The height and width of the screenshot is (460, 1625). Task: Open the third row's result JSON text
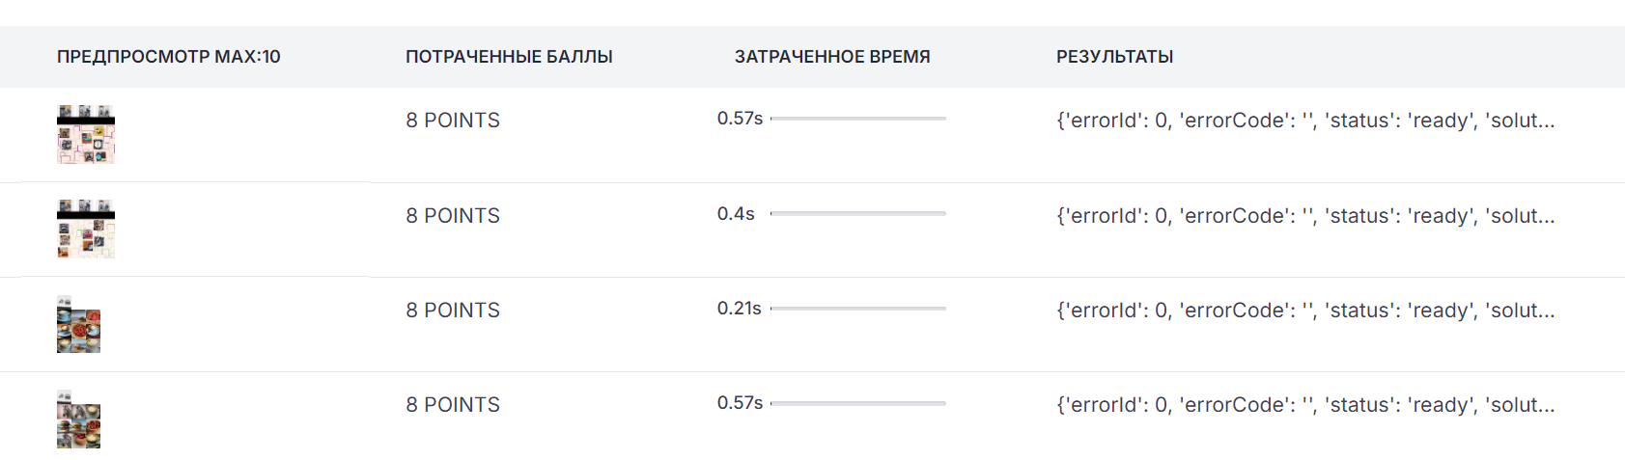(x=1305, y=311)
